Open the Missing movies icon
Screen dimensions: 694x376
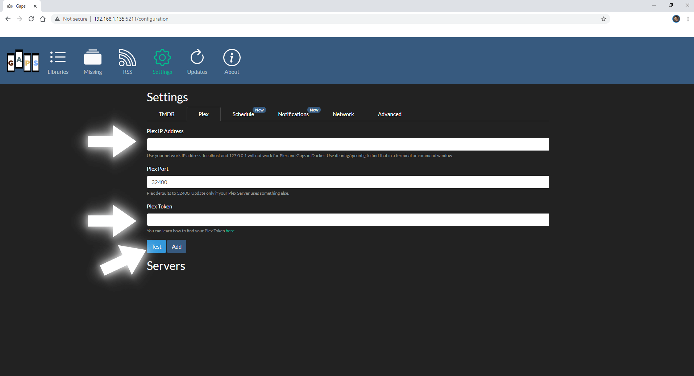(93, 57)
